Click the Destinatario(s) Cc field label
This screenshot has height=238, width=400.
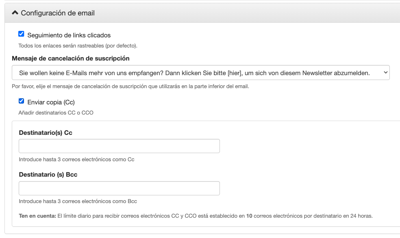click(x=46, y=132)
